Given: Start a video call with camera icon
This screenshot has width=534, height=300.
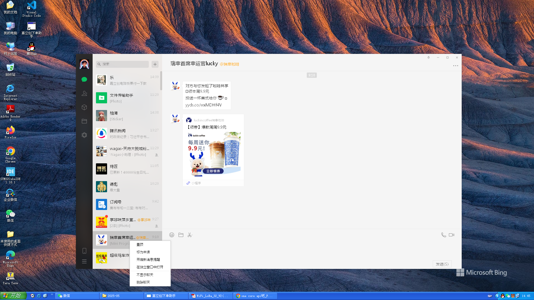Looking at the screenshot, I should tap(451, 235).
